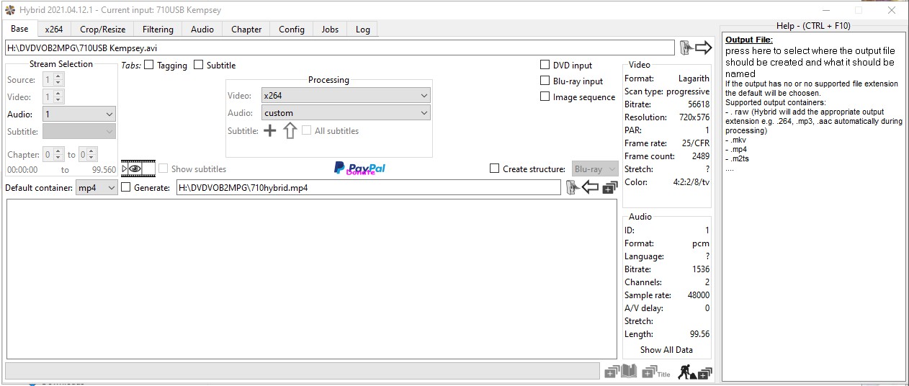Open the Audio stream selection dropdown
This screenshot has width=909, height=386.
[x=79, y=114]
